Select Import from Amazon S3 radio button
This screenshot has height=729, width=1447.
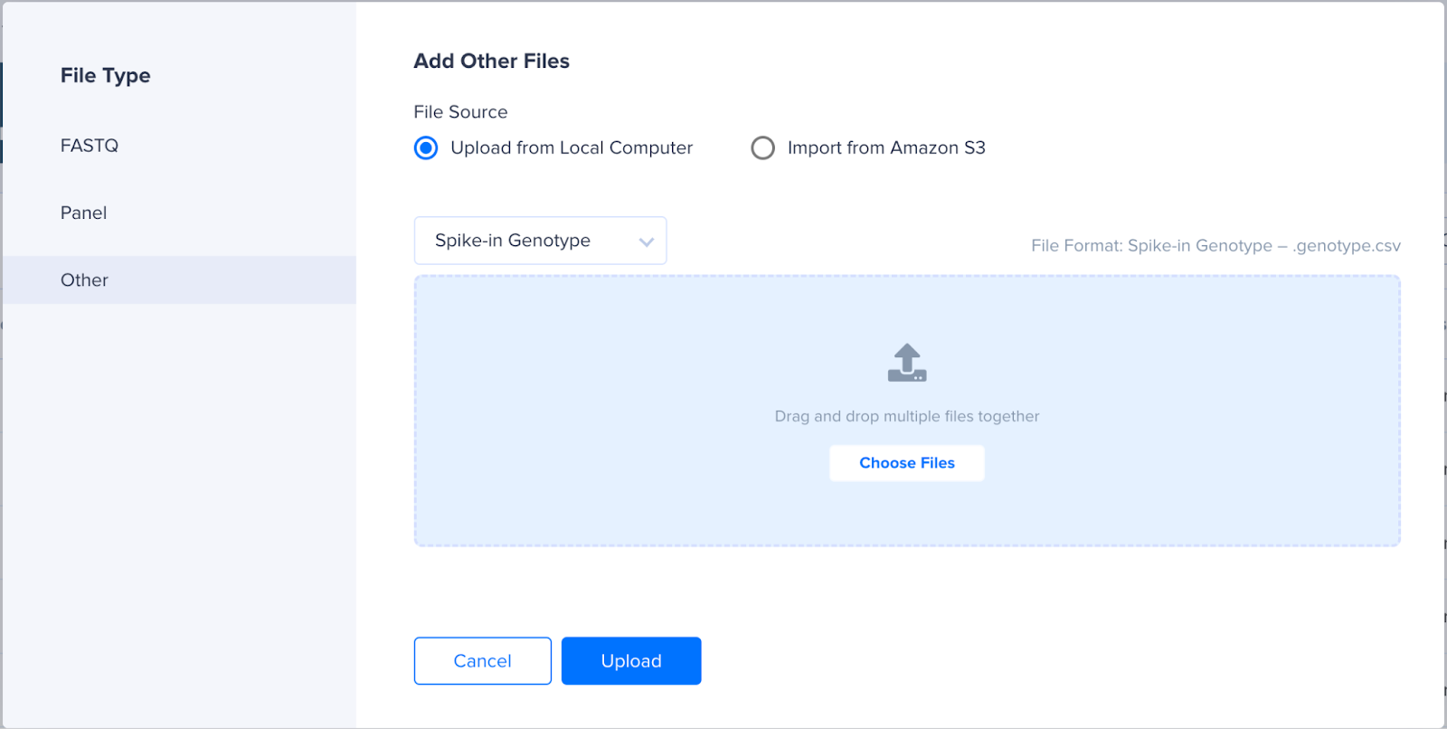762,147
